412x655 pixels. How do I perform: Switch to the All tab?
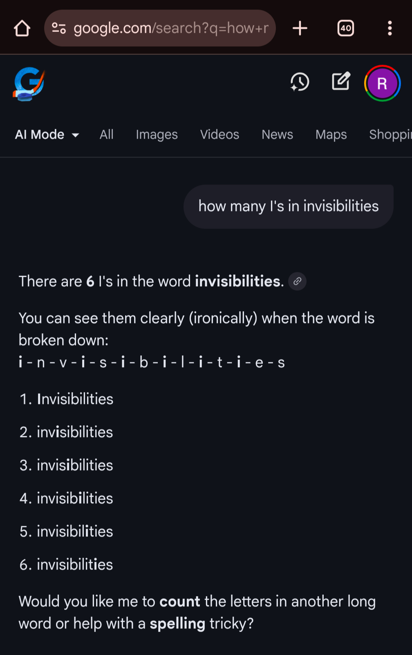[106, 135]
